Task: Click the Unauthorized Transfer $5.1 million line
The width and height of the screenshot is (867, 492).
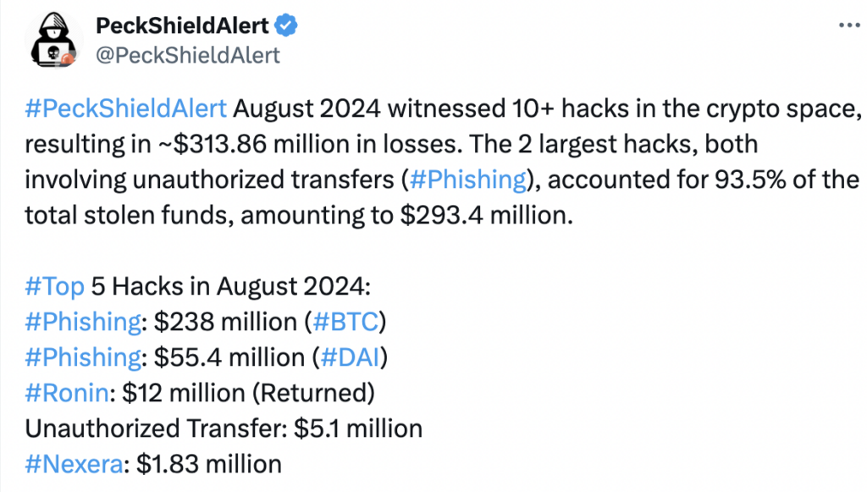Action: click(224, 428)
